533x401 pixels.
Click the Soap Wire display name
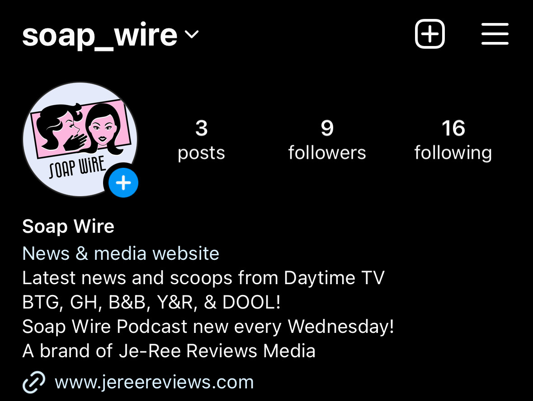click(68, 226)
